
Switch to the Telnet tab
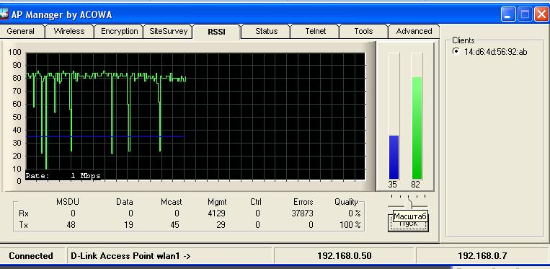point(315,31)
